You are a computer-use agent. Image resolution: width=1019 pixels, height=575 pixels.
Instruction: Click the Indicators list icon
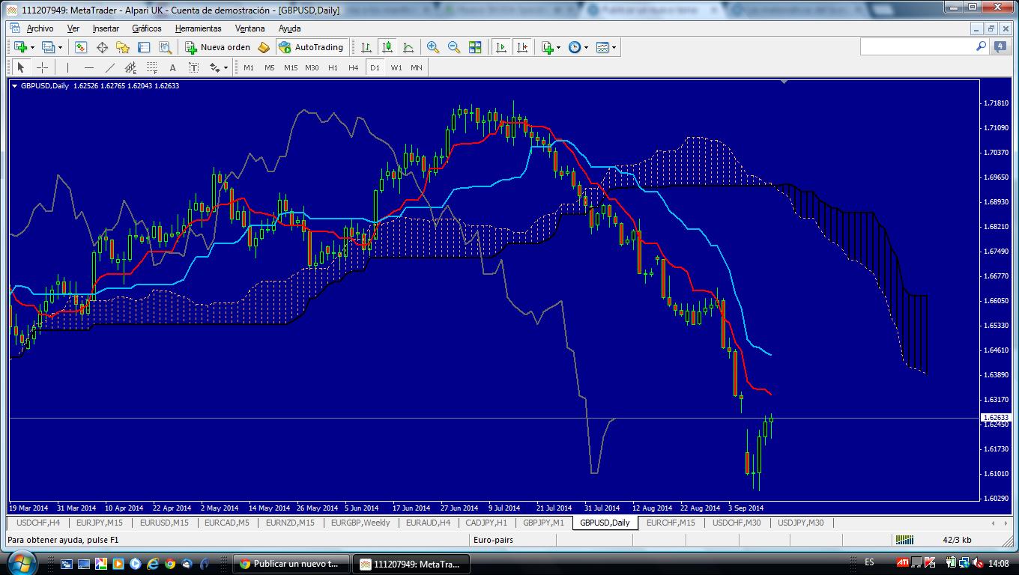[547, 47]
